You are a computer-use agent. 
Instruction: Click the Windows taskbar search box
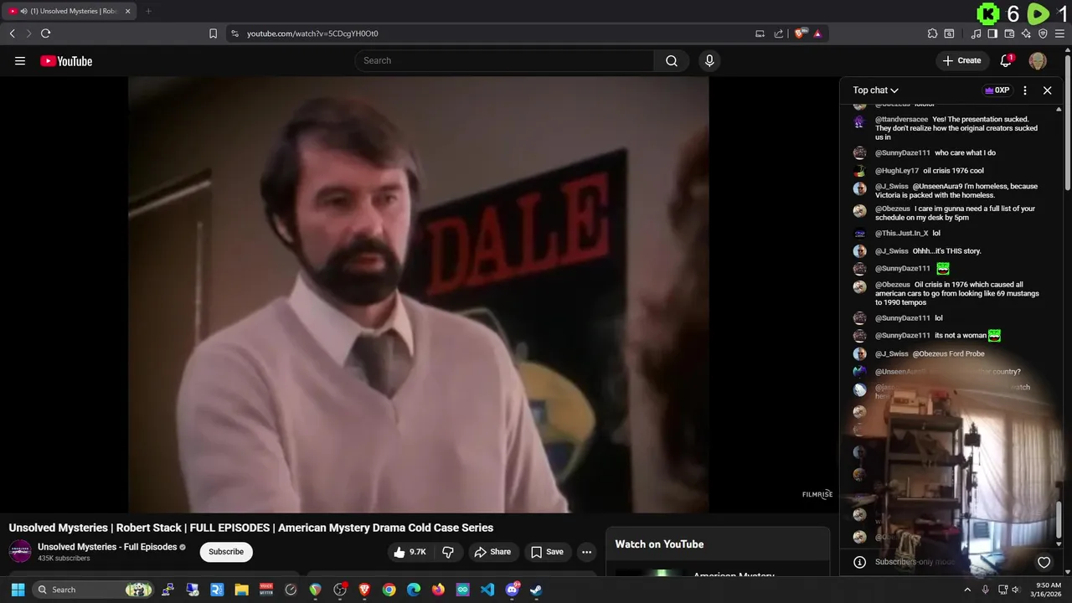94,590
